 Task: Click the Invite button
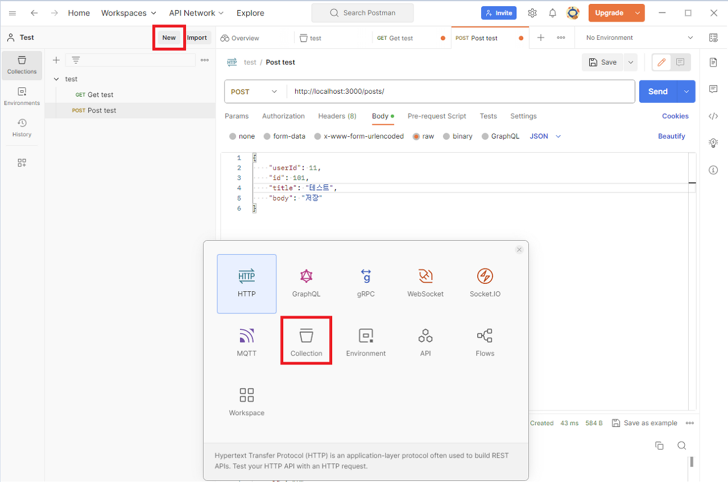(499, 12)
